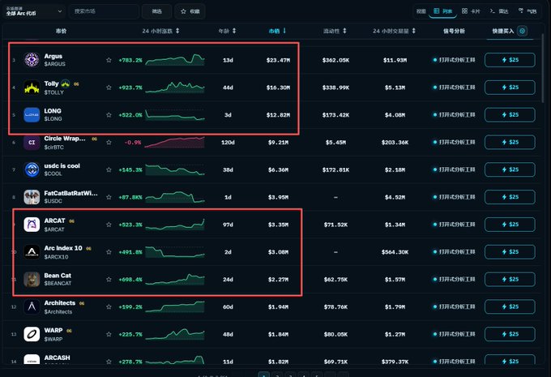The image size is (551, 377).
Task: Click the ARCASH token logo
Action: 32,360
